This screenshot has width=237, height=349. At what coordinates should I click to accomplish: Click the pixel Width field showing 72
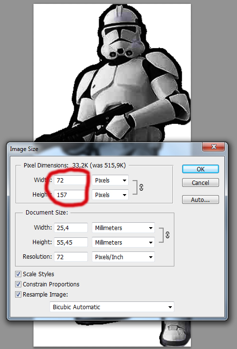point(70,180)
